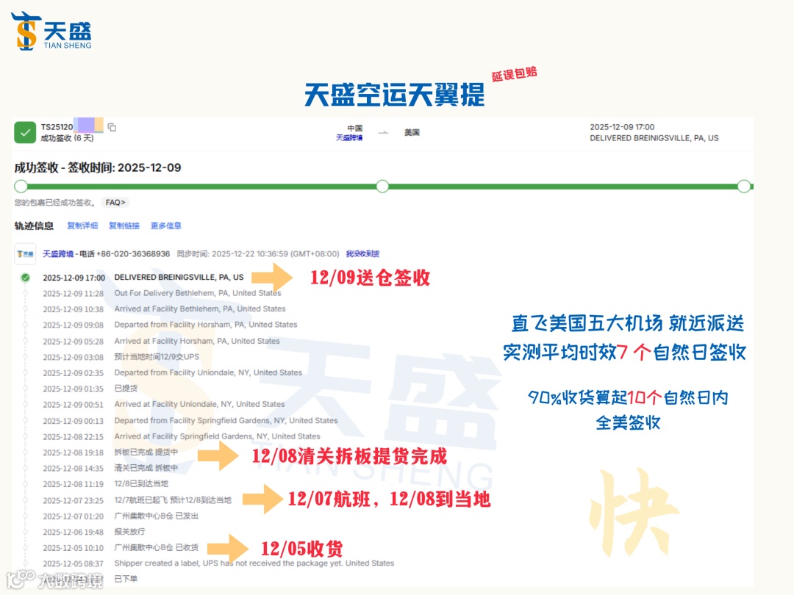Click the 美国 destination label
This screenshot has height=595, width=794.
412,132
